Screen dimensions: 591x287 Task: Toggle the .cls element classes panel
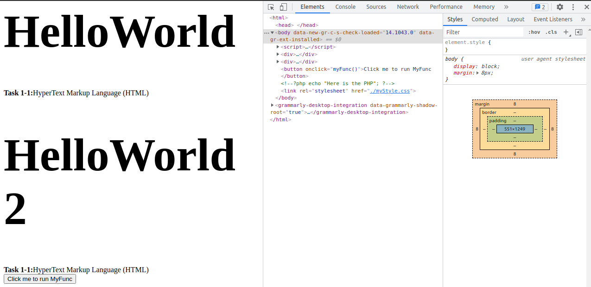pos(551,32)
